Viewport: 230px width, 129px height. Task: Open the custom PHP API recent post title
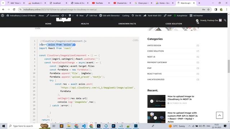coord(183,117)
